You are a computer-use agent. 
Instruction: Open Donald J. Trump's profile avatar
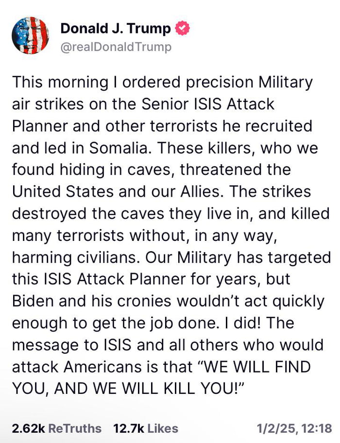click(30, 36)
